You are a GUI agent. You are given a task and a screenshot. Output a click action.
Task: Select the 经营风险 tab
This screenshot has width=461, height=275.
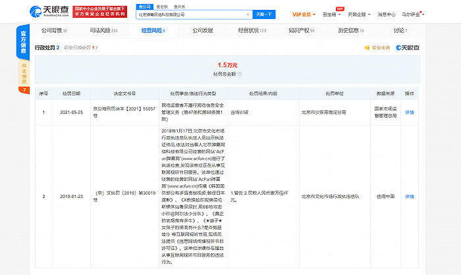click(x=153, y=30)
